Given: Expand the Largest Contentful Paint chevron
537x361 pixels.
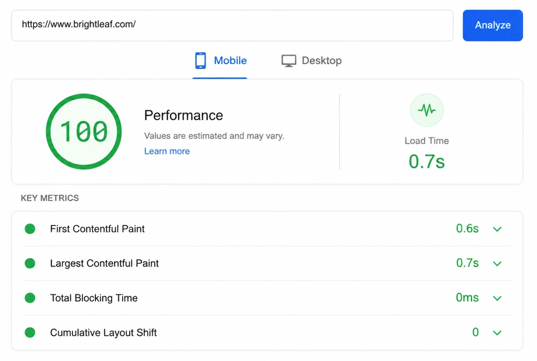Looking at the screenshot, I should [x=497, y=263].
